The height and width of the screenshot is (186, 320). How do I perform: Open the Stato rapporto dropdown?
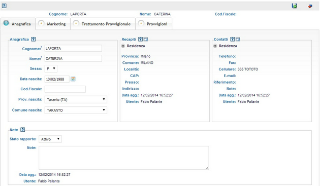50,139
